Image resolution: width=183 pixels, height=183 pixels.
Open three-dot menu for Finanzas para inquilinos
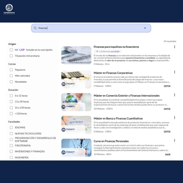(174, 47)
